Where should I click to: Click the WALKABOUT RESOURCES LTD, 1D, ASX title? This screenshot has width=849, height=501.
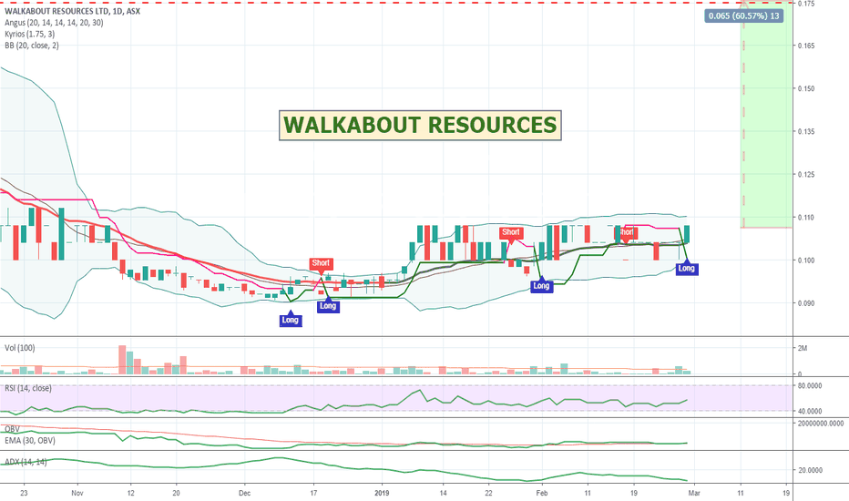[72, 11]
